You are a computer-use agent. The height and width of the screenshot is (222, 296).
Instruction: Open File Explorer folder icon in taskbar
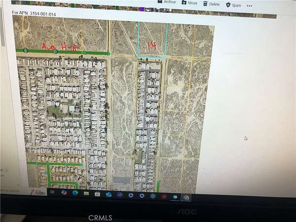[x=86, y=193]
